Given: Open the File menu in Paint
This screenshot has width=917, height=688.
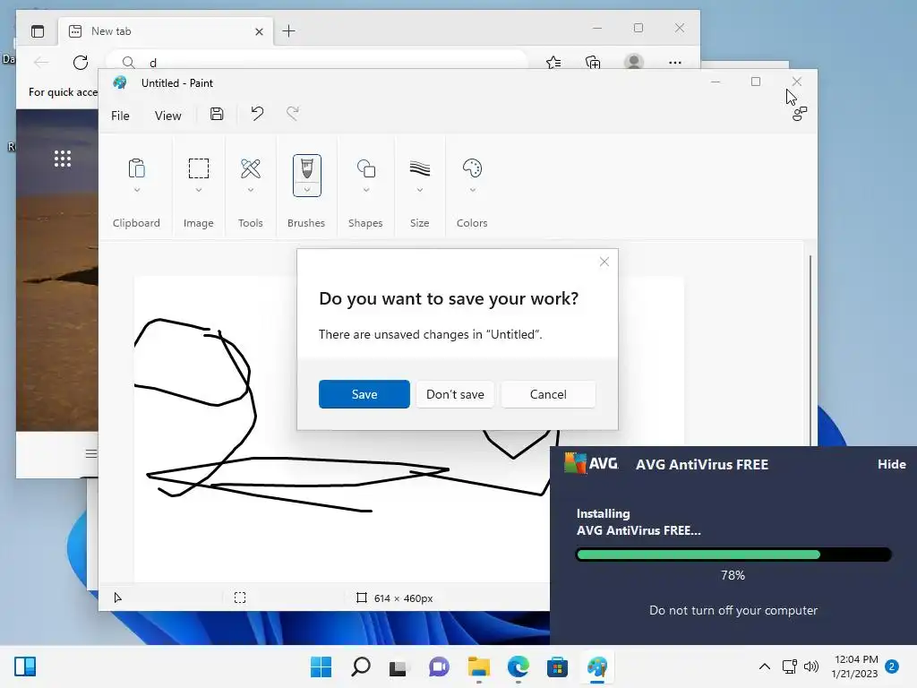Looking at the screenshot, I should point(121,116).
